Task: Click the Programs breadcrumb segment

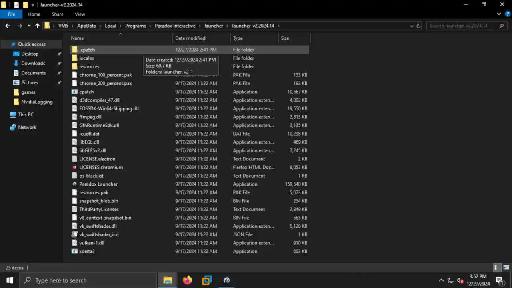Action: (135, 26)
